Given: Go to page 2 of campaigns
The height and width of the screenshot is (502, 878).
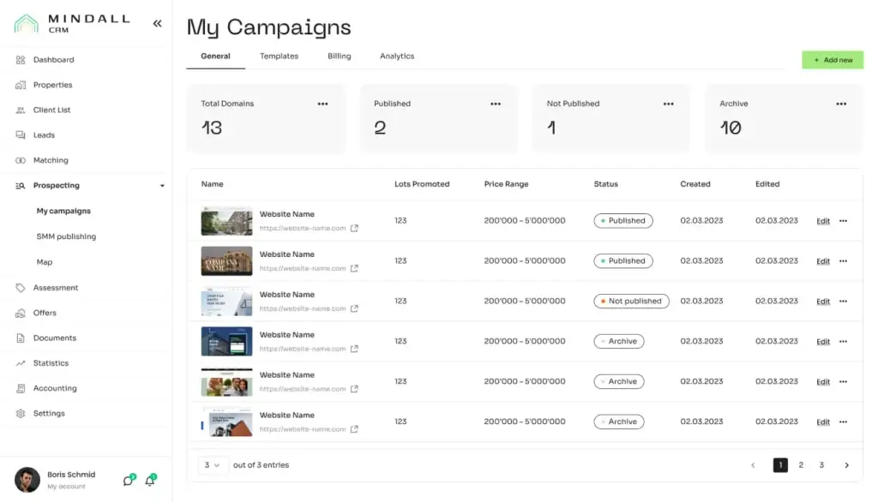Looking at the screenshot, I should click(x=801, y=465).
